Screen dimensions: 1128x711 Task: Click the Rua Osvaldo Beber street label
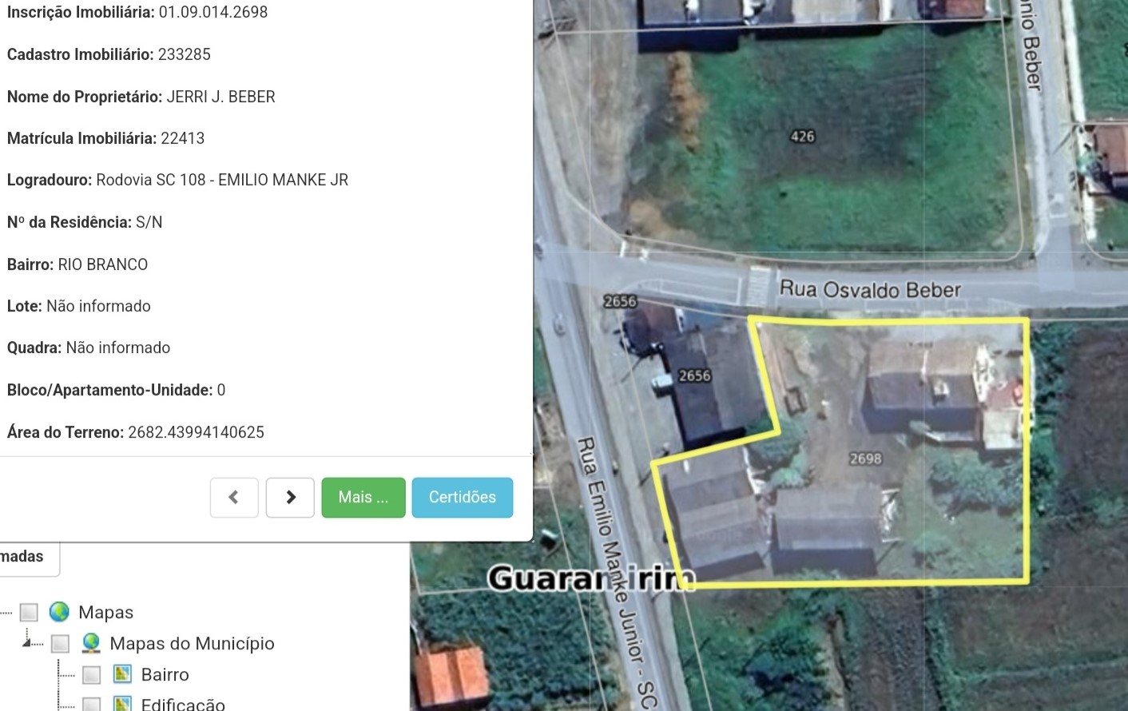coord(870,289)
